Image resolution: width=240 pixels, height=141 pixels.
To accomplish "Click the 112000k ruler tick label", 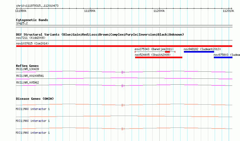I will (159, 11).
